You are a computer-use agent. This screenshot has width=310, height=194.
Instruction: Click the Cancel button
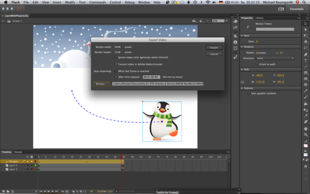(214, 54)
